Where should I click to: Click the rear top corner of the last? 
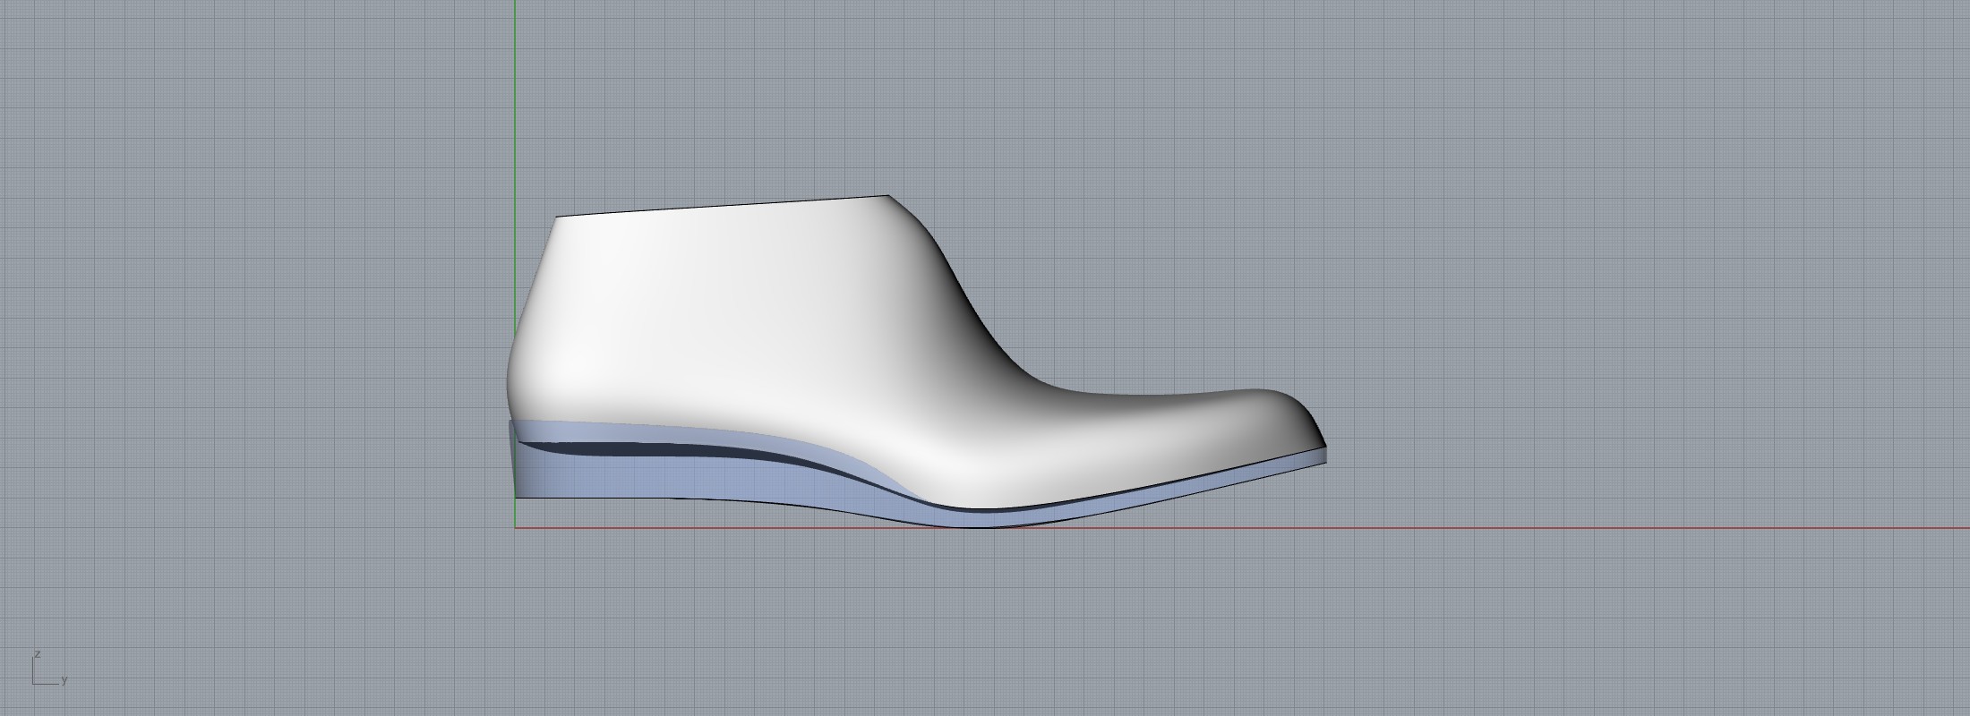pyautogui.click(x=557, y=217)
